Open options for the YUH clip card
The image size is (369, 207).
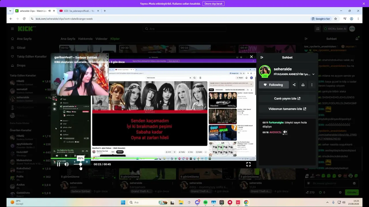(293, 183)
